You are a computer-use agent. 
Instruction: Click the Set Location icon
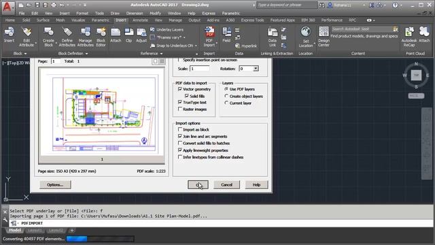tap(305, 32)
